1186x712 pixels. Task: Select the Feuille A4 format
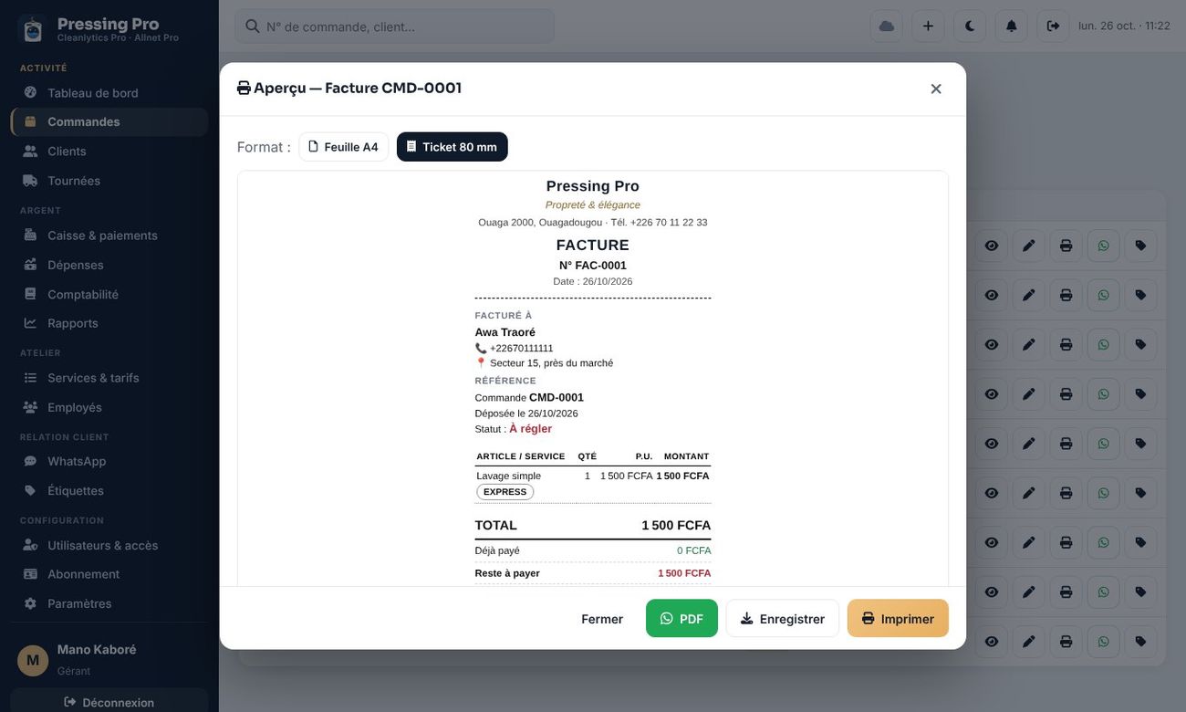point(343,147)
